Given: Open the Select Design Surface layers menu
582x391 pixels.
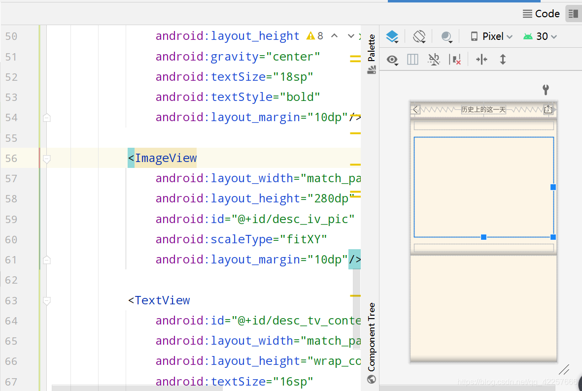Looking at the screenshot, I should click(392, 36).
